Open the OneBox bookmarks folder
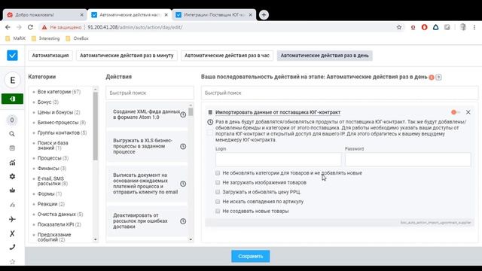 77,38
